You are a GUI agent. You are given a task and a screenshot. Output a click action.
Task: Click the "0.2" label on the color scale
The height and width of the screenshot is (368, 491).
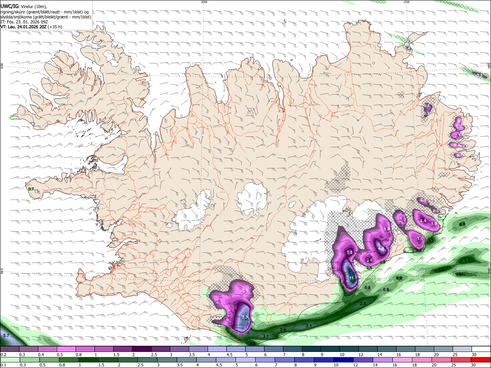click(3, 355)
